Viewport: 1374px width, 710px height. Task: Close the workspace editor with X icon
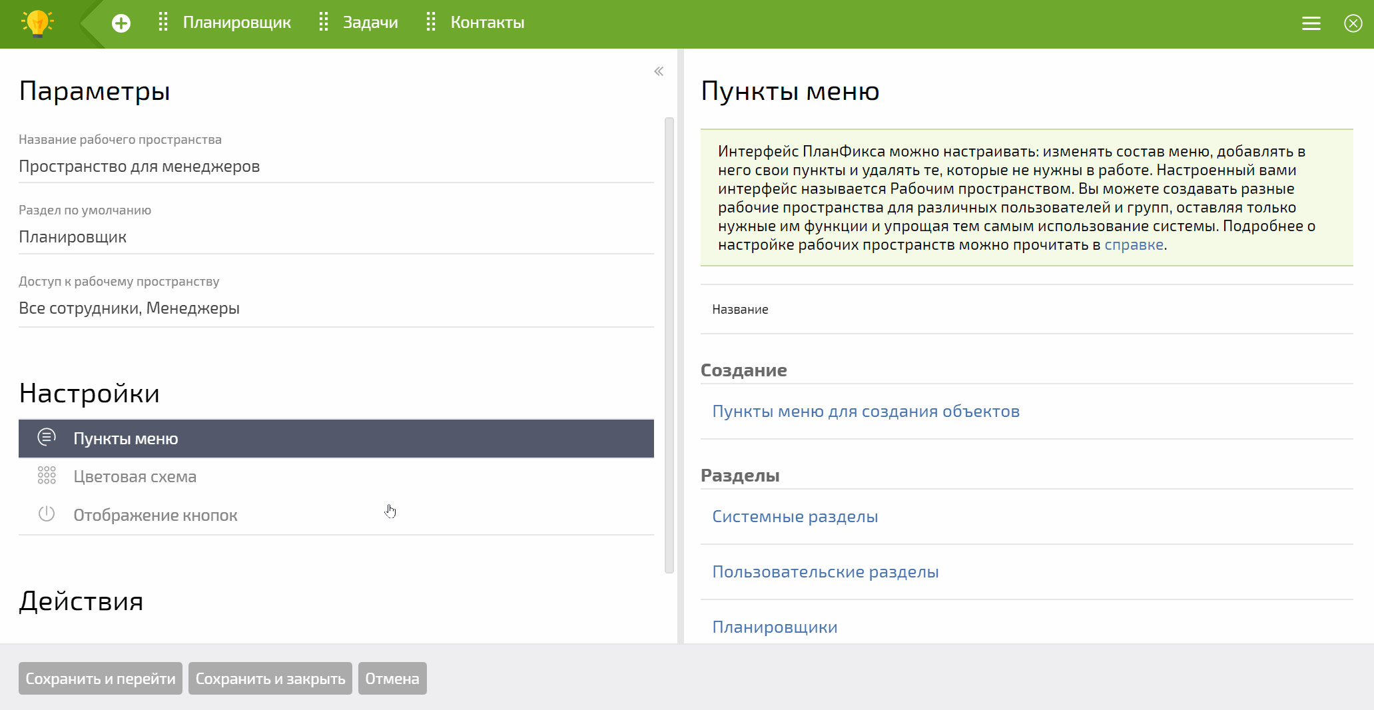[1353, 23]
